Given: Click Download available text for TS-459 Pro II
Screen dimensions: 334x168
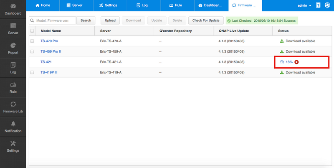Looking at the screenshot, I should coord(300,51).
